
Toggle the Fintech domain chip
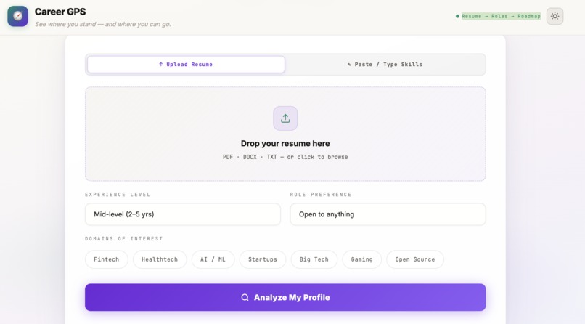(106, 259)
